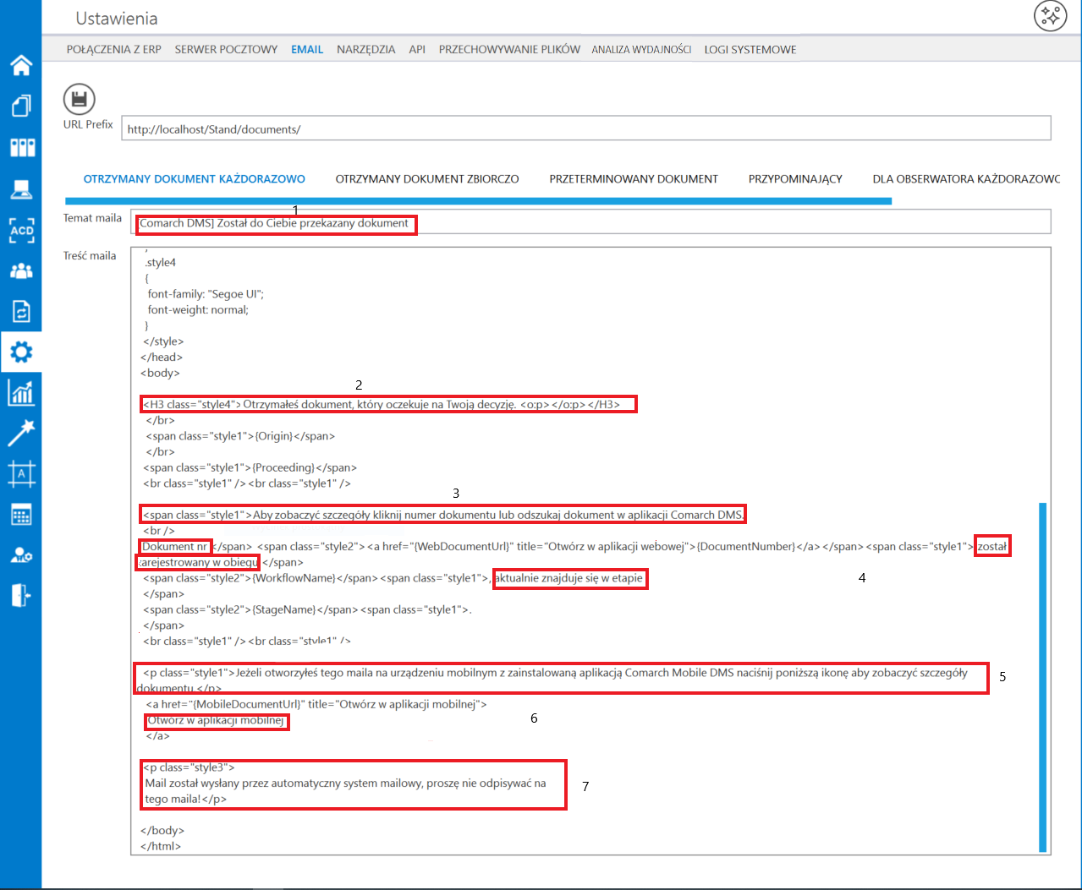The width and height of the screenshot is (1082, 890).
Task: Select OTRZYMANY DOKUMENT KAŻDORAZOWO template tab
Action: [195, 179]
